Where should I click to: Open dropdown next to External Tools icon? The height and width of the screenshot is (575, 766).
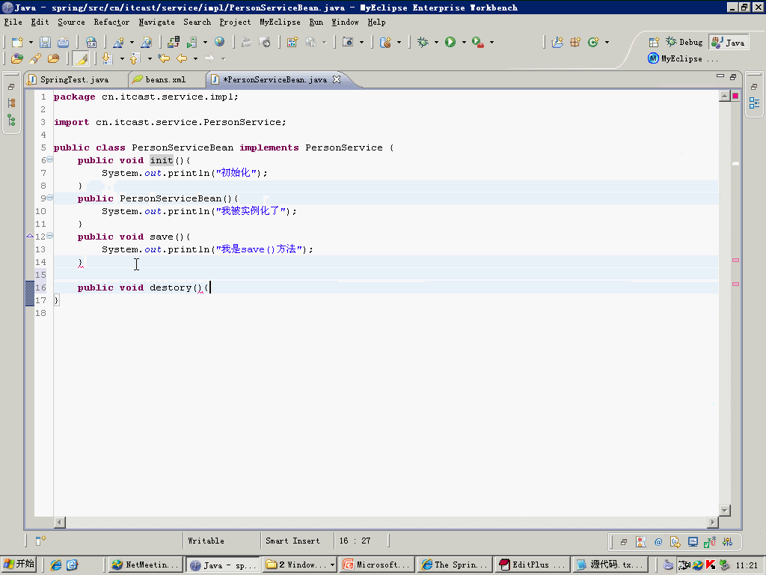[491, 43]
